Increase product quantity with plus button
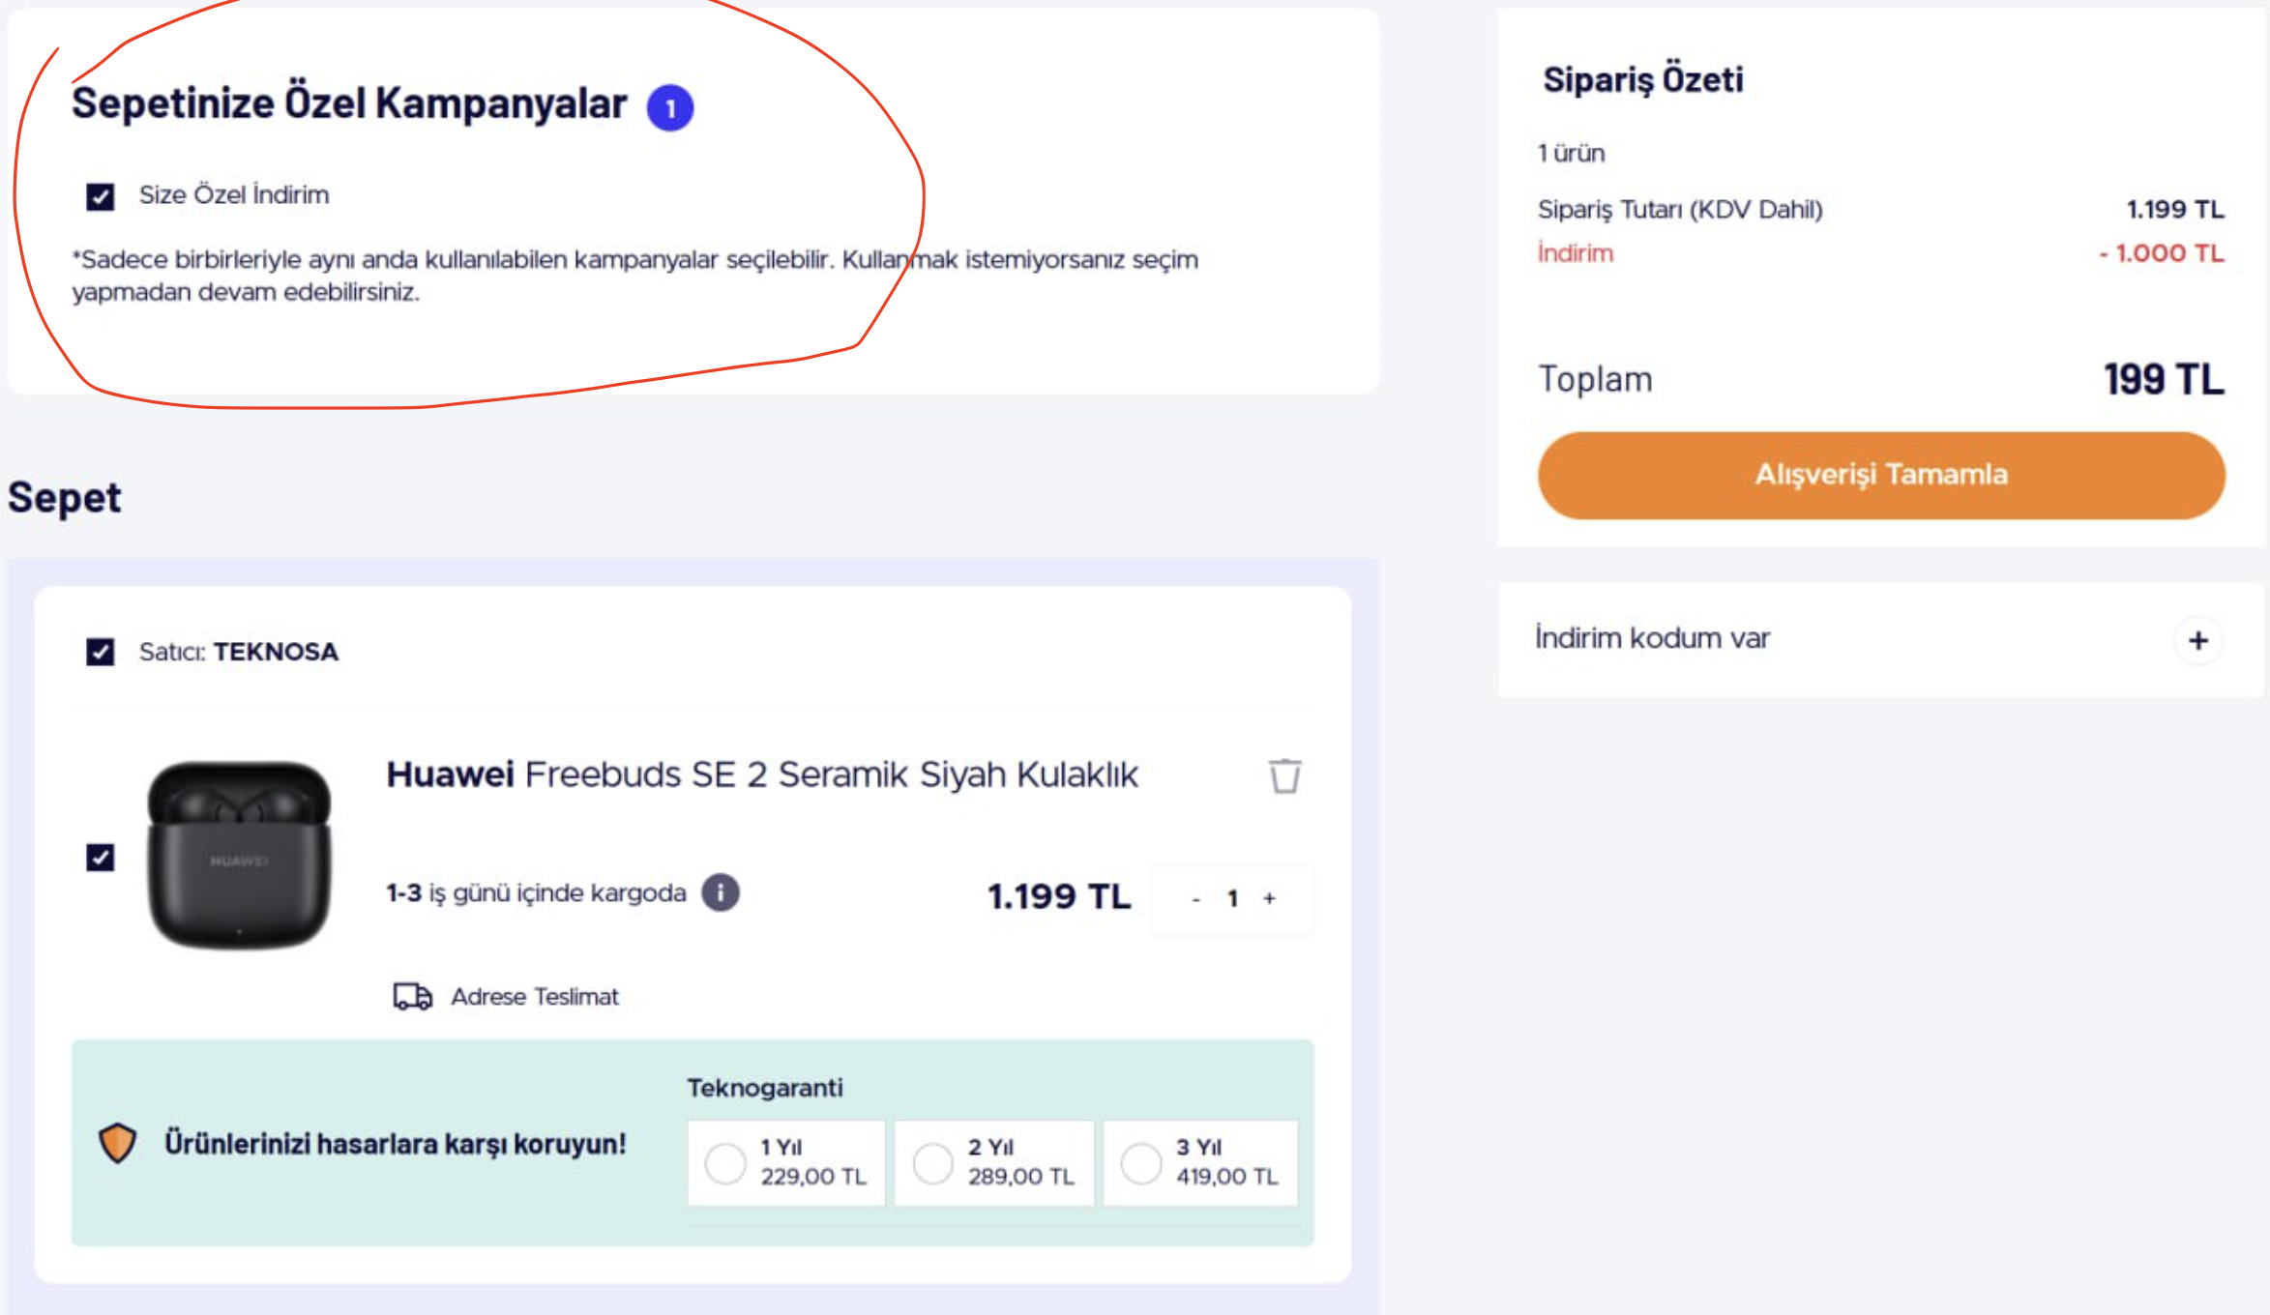The image size is (2270, 1315). click(1270, 898)
